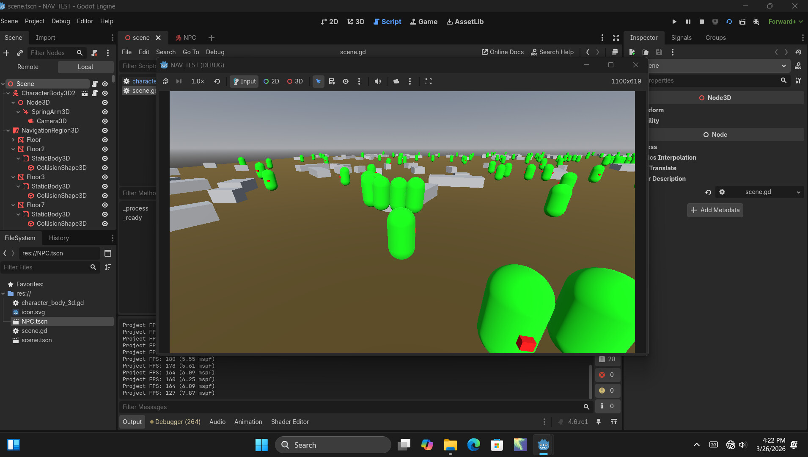The height and width of the screenshot is (457, 808).
Task: Toggle fullscreen in the game window toolbar
Action: (429, 81)
